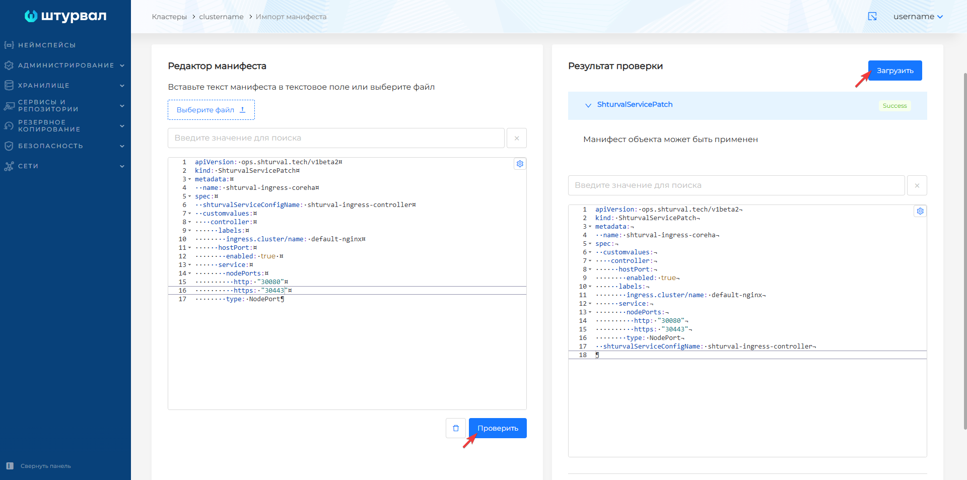The width and height of the screenshot is (967, 480).
Task: Click the Выберите файл upload button
Action: pyautogui.click(x=211, y=110)
